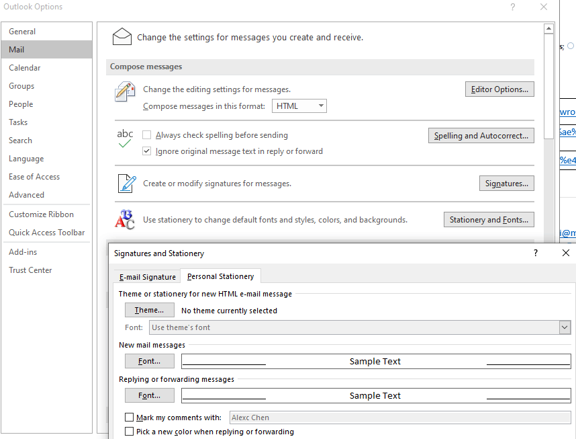Click the Theme button
The width and height of the screenshot is (576, 439).
(150, 310)
